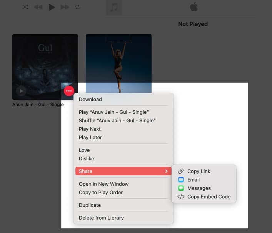Choose Play Next in the menu
Image resolution: width=272 pixels, height=233 pixels.
pos(123,129)
